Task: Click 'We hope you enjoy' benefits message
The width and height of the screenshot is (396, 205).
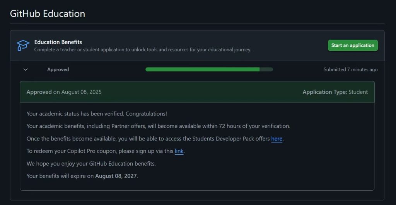Action: [91, 164]
